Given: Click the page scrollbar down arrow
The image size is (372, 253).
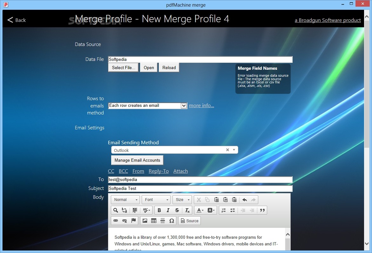Looking at the screenshot, I should point(367,243).
